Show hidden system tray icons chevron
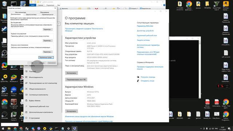This screenshot has width=233, height=131. click(201, 128)
